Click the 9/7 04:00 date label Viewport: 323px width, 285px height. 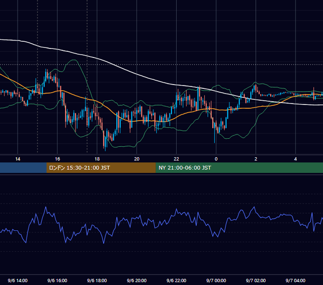click(295, 280)
